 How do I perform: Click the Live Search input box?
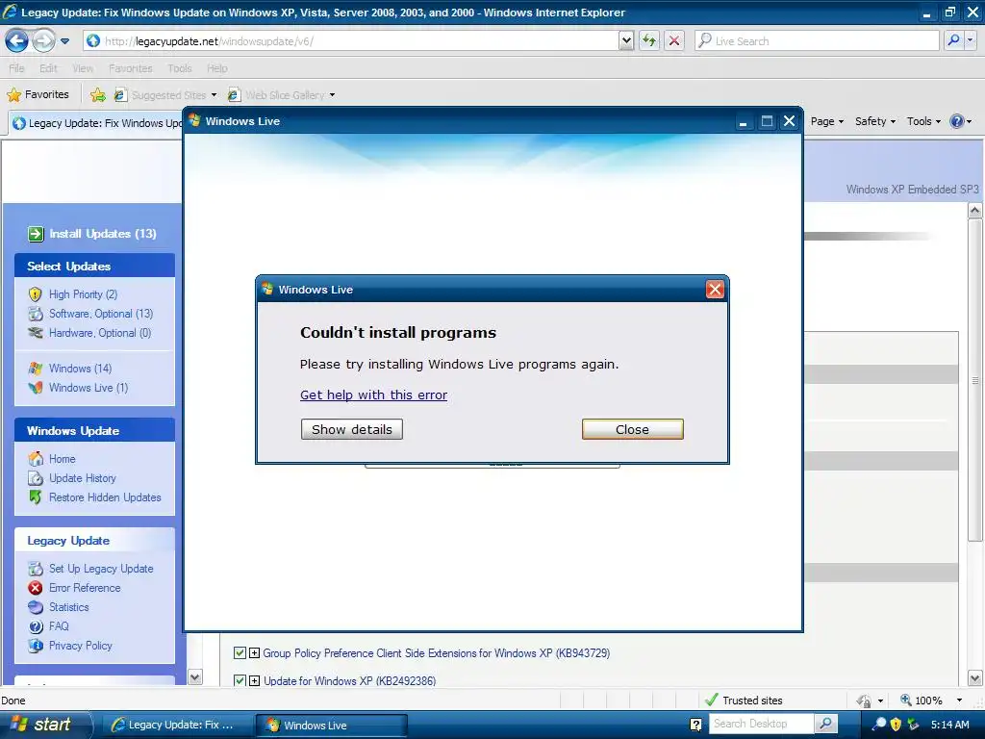(x=817, y=40)
